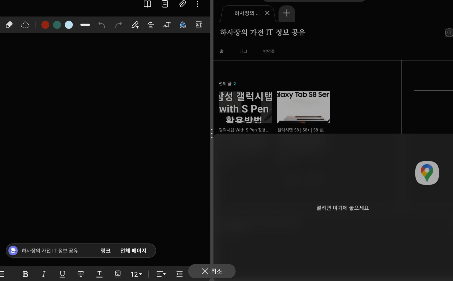Open text background highlight icon

click(118, 274)
